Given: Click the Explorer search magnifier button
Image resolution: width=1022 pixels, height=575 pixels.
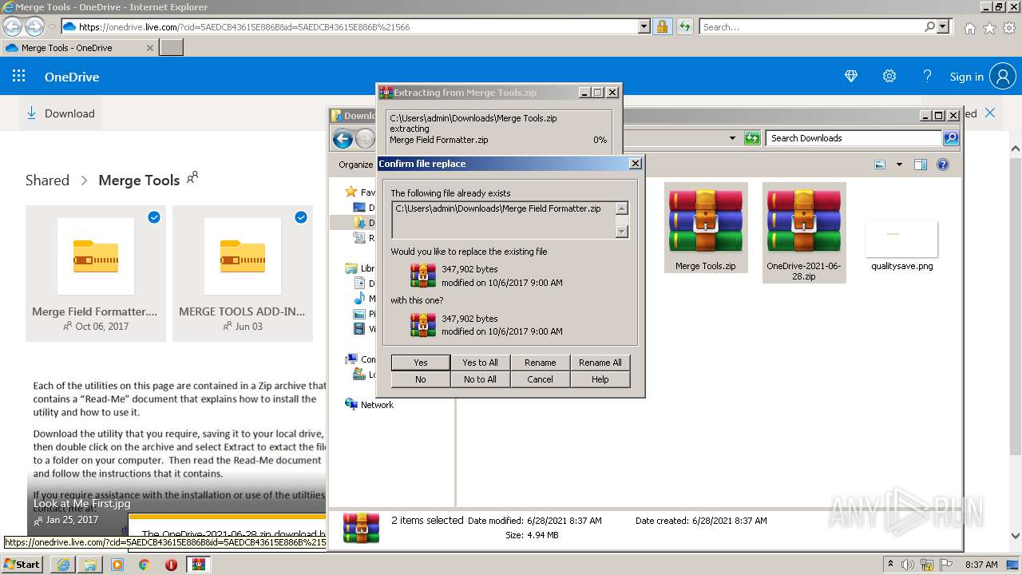Looking at the screenshot, I should tap(951, 138).
